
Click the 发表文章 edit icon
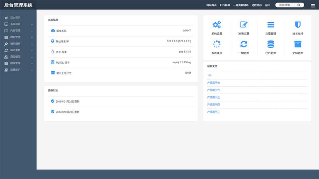tap(244, 25)
